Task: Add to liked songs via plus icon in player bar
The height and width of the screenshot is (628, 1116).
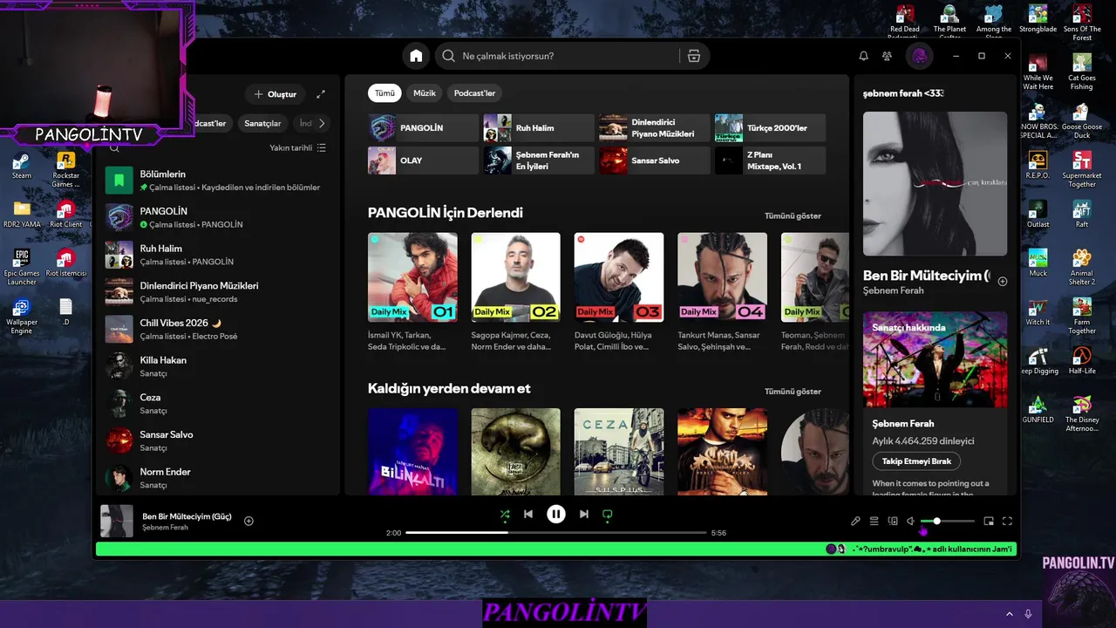Action: coord(248,521)
